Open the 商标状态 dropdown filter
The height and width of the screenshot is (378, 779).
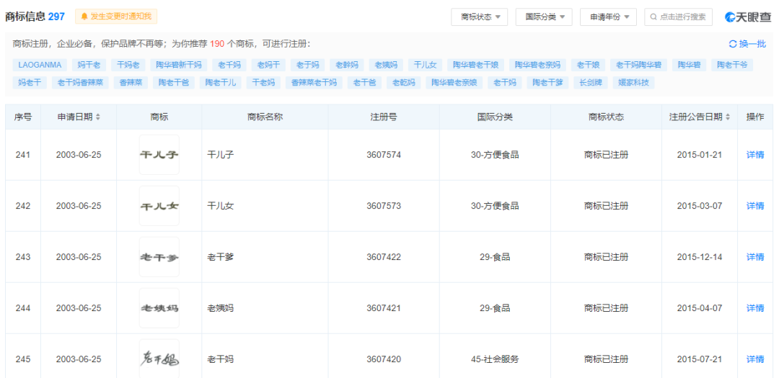pos(480,17)
